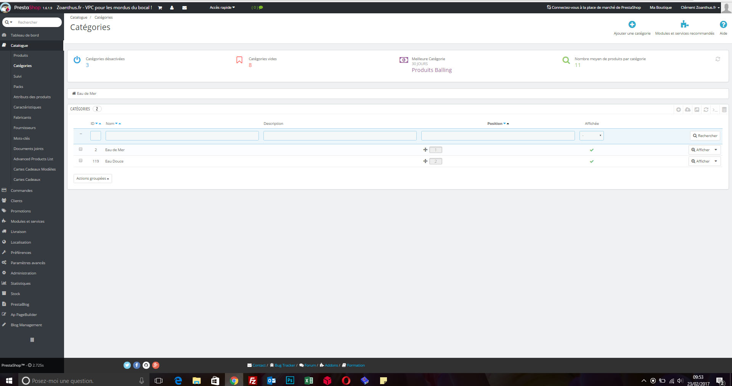Toggle Affichée status for Eau Douce

click(592, 161)
